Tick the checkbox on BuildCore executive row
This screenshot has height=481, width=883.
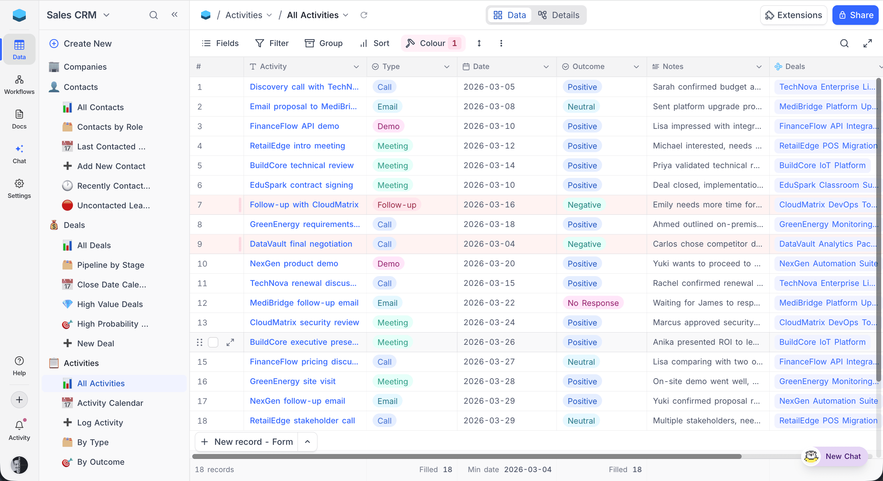click(x=213, y=342)
